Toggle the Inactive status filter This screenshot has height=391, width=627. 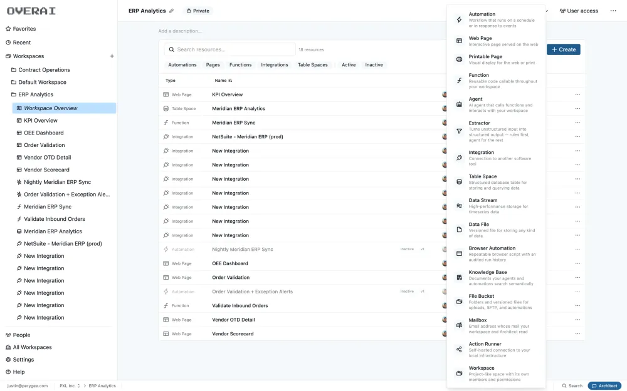[x=374, y=64]
